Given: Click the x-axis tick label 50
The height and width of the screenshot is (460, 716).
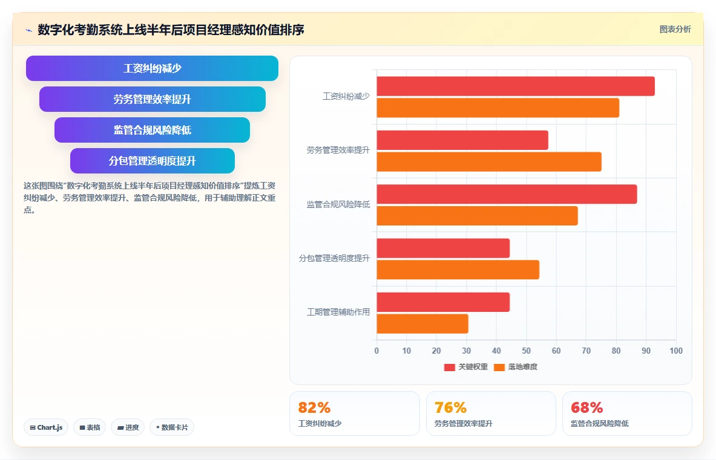Looking at the screenshot, I should tap(526, 351).
